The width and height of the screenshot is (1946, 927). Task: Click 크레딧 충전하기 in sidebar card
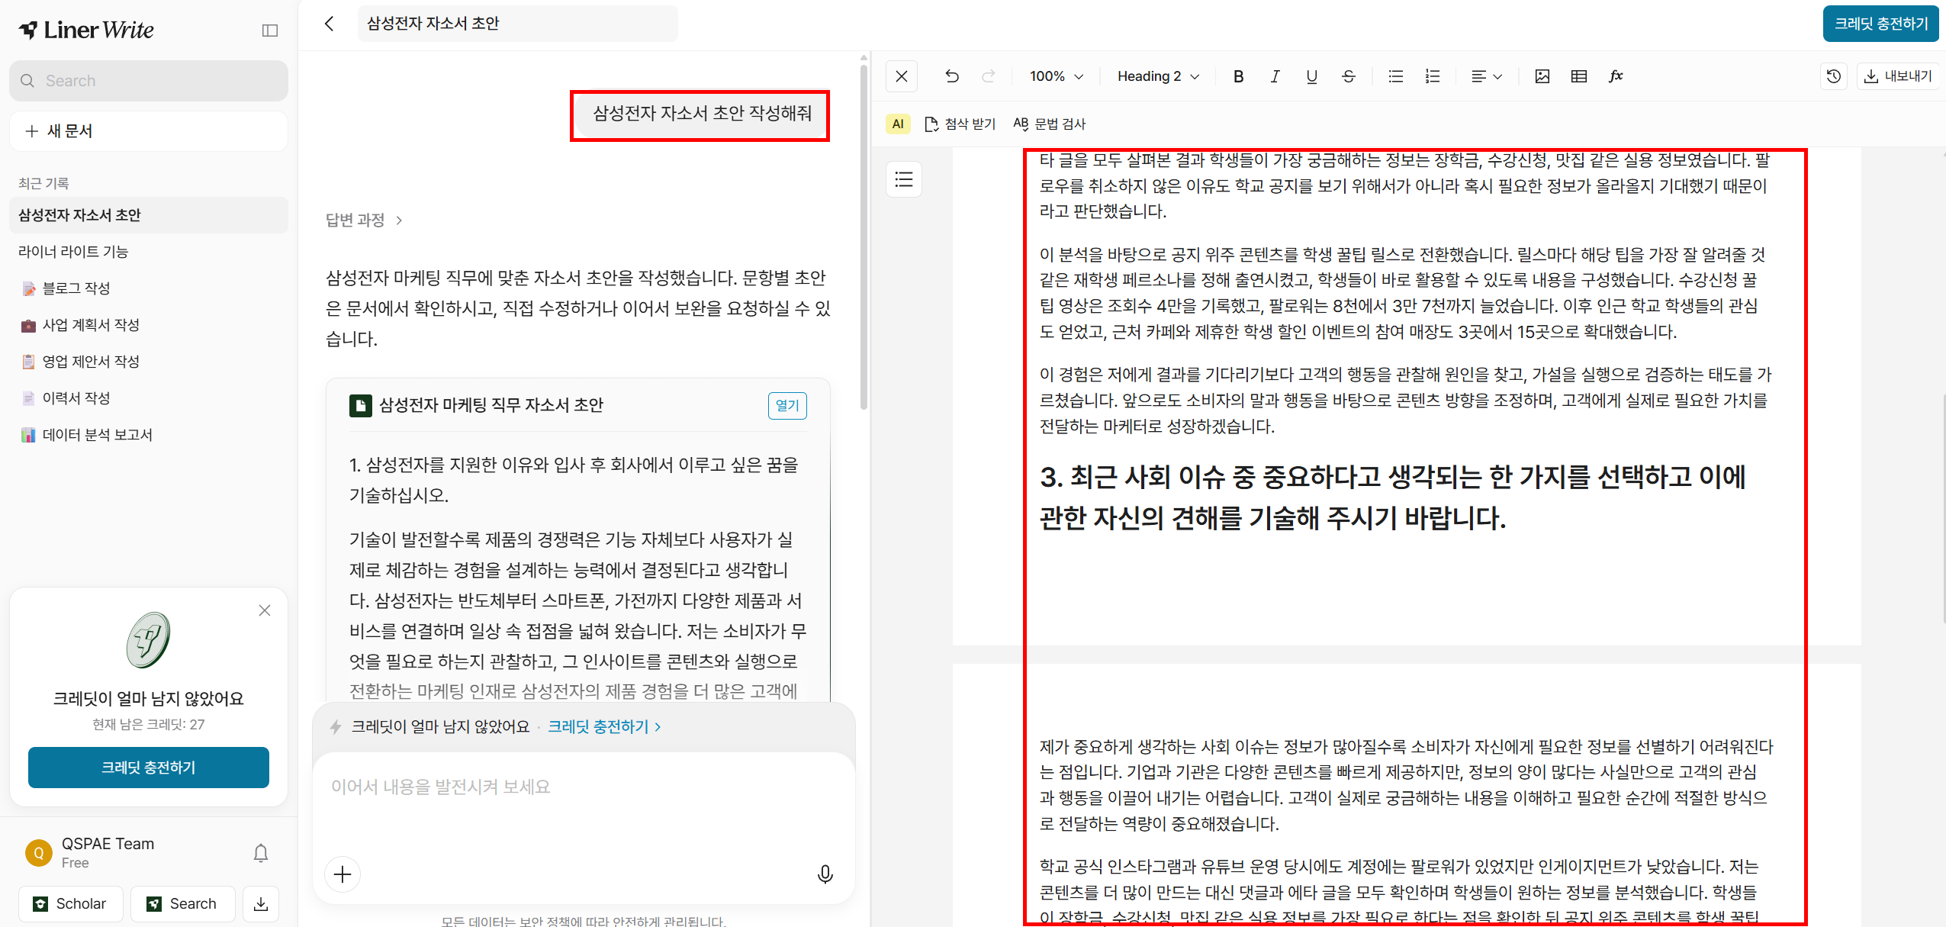(149, 768)
